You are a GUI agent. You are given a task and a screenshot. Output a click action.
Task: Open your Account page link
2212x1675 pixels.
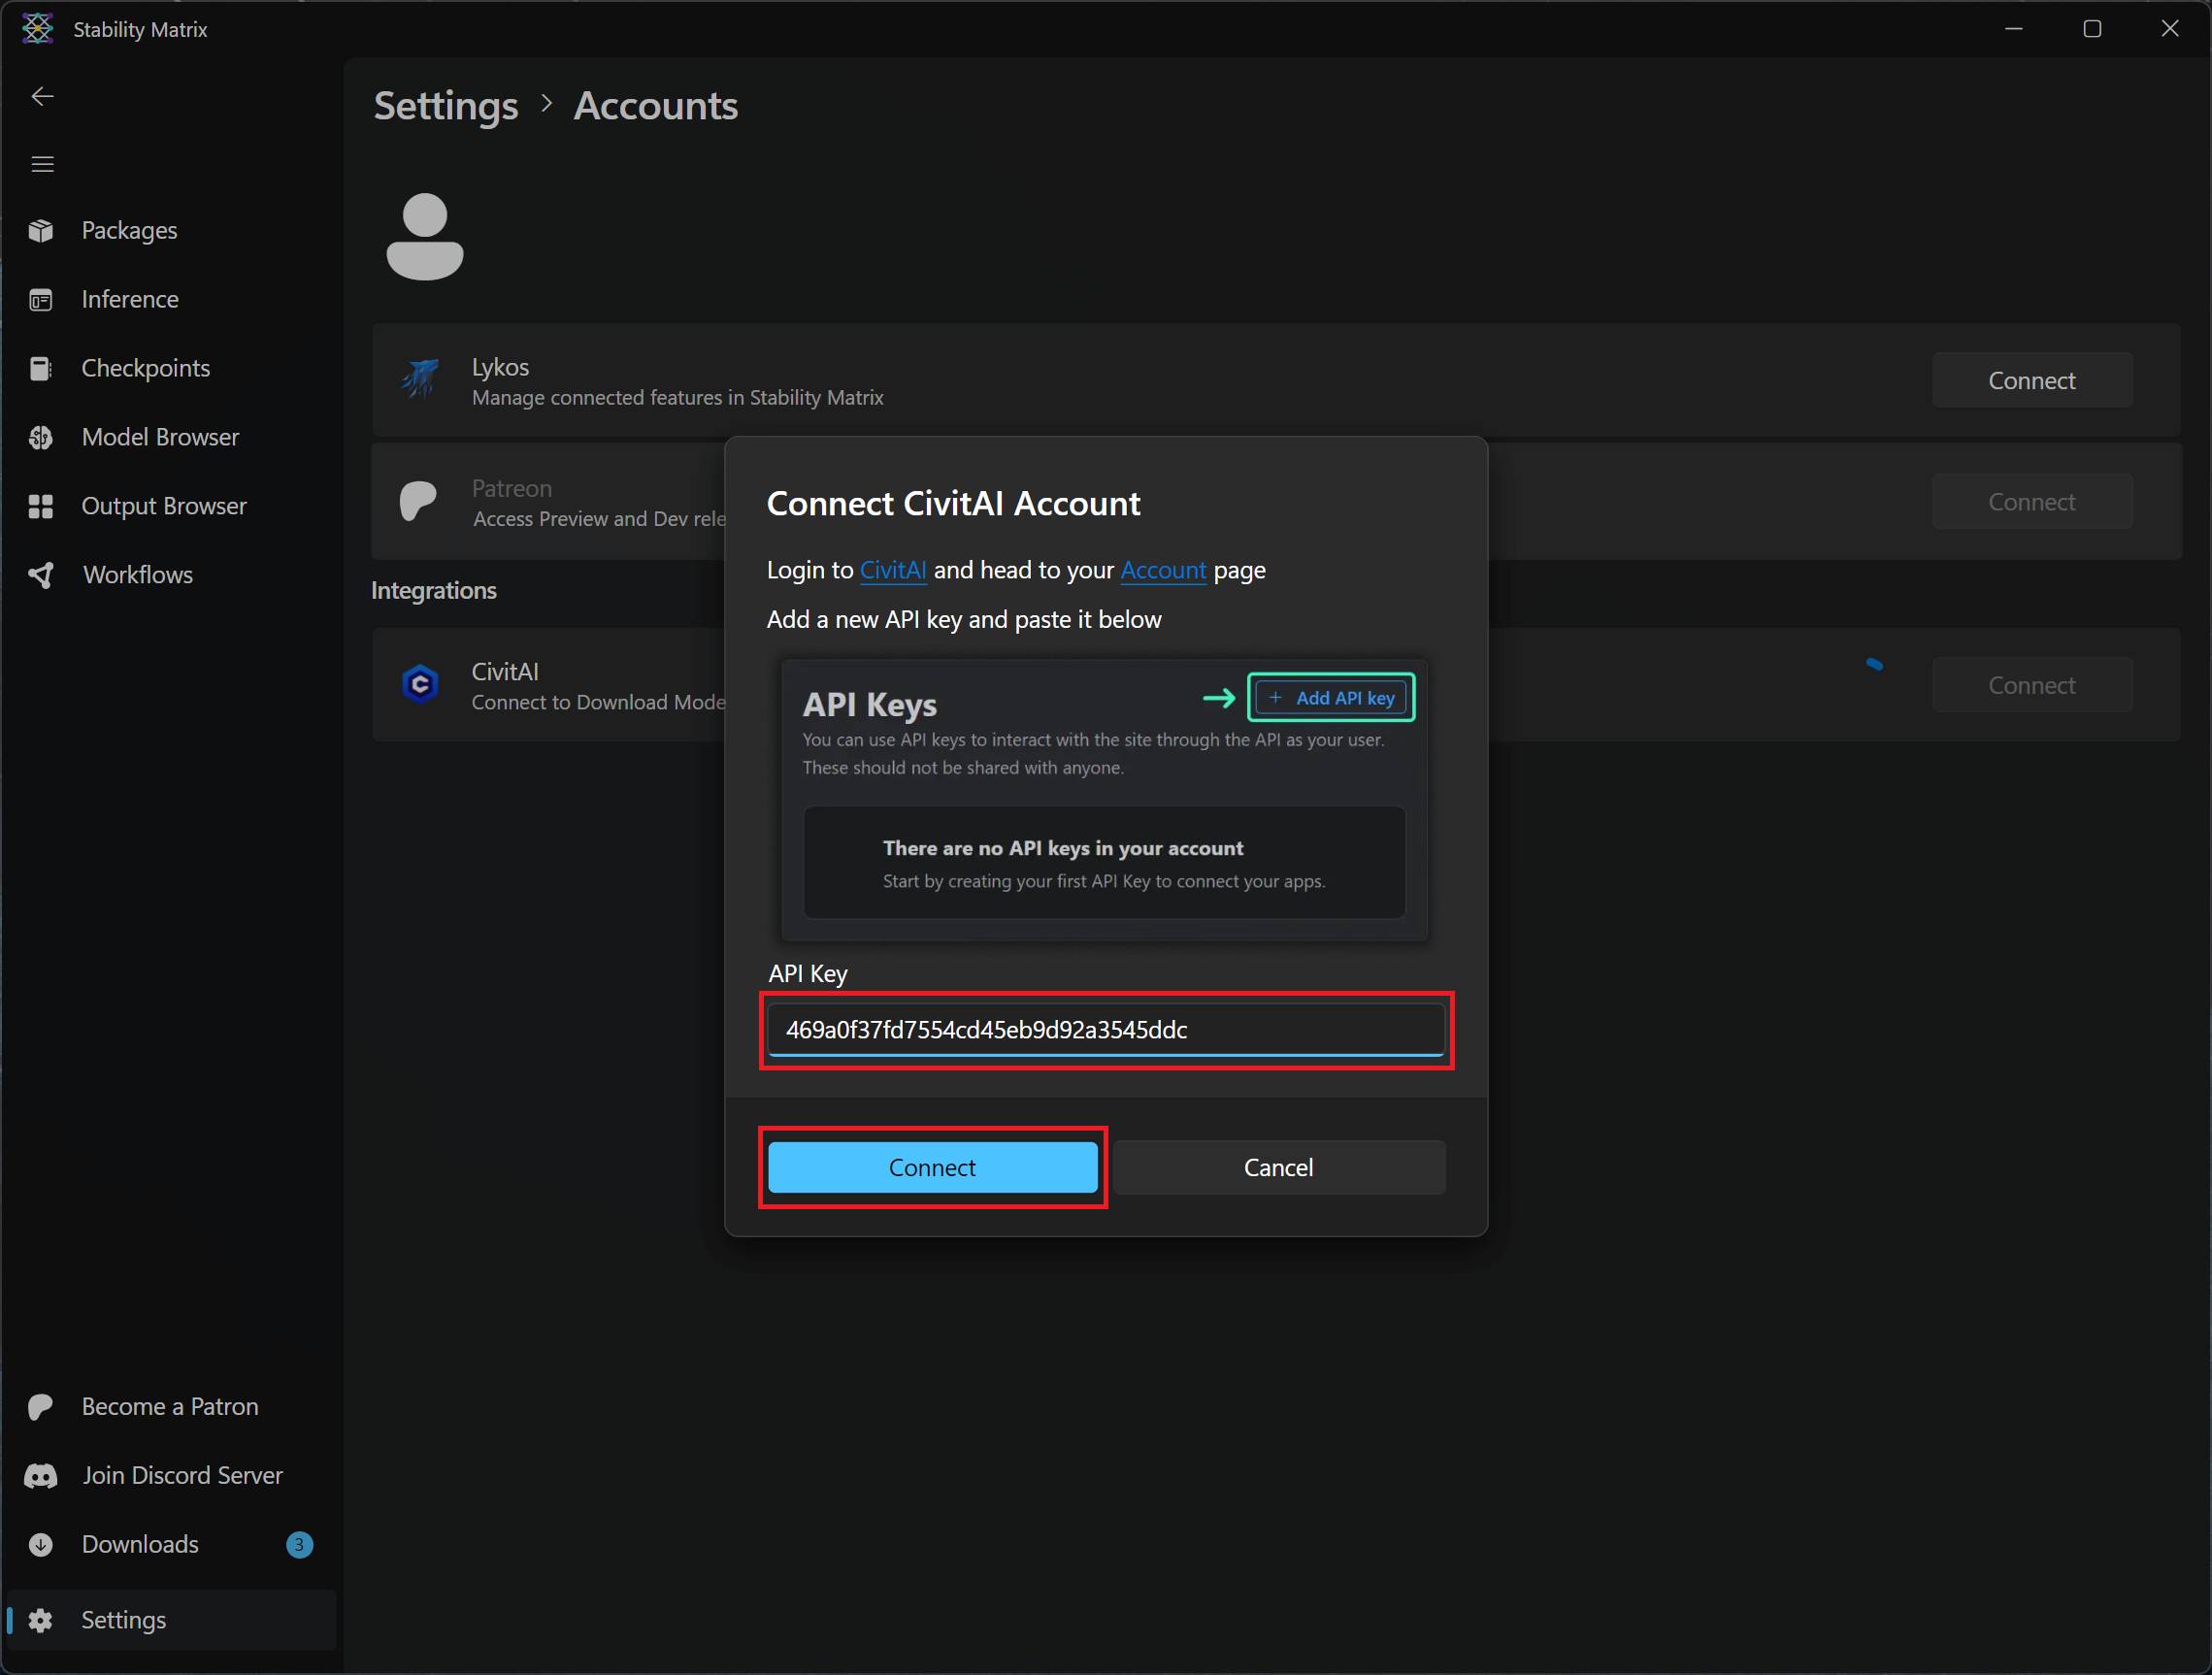click(x=1162, y=570)
